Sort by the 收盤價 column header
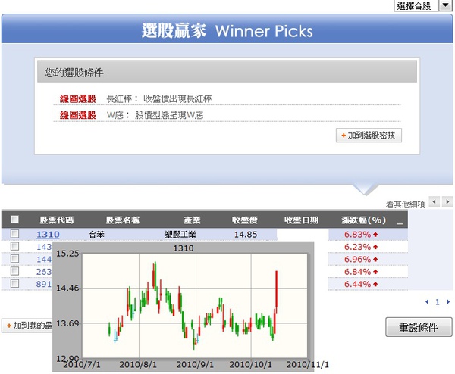 tap(245, 220)
